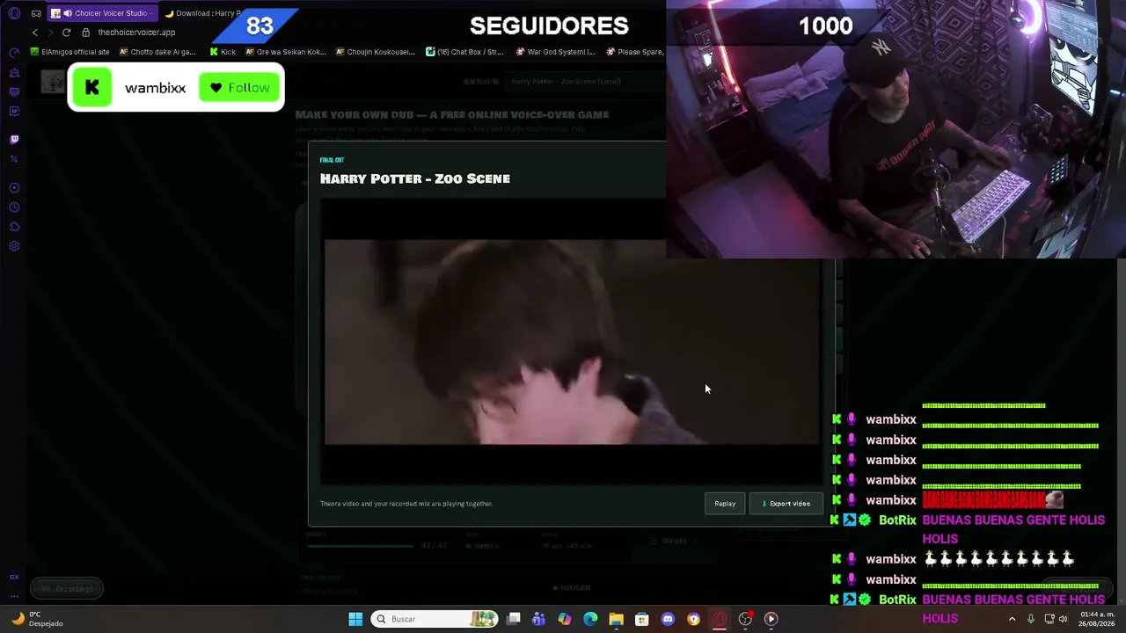The image size is (1126, 633).
Task: Open the speedometer icon in Opera sidebar
Action: pos(14,53)
